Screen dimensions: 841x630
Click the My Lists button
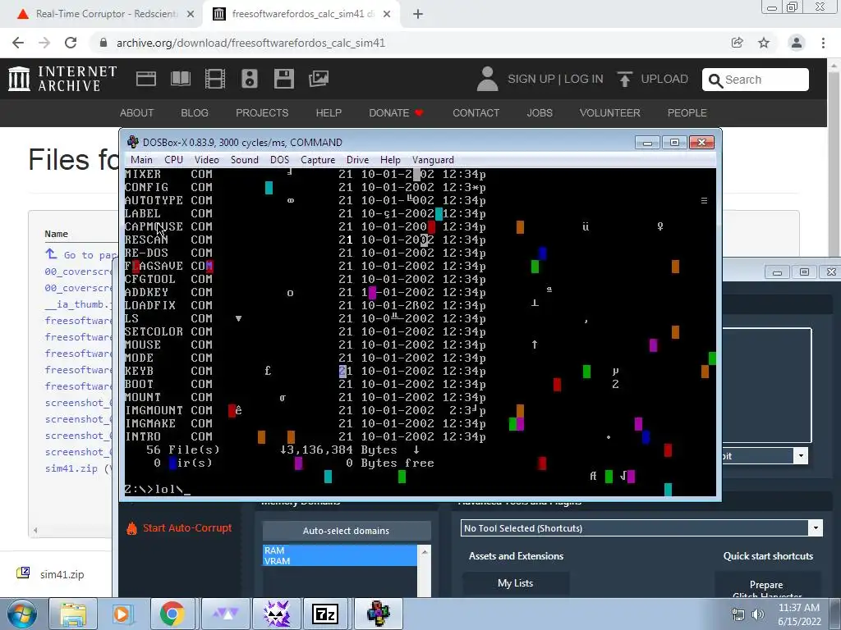tap(516, 583)
